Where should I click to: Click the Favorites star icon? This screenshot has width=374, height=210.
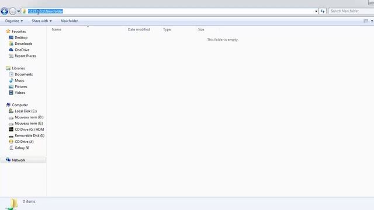[x=8, y=31]
